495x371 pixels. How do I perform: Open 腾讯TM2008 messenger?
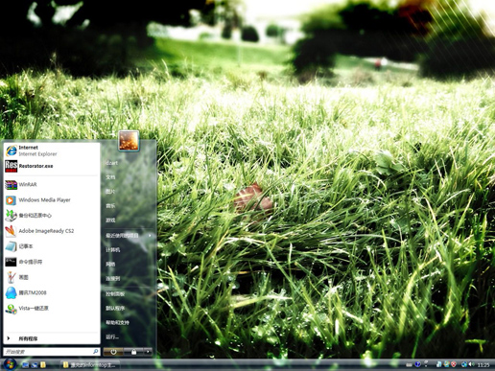51,292
